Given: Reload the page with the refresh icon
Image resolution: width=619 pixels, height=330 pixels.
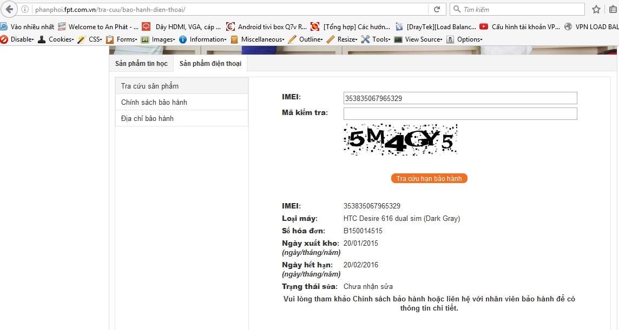Looking at the screenshot, I should pyautogui.click(x=437, y=10).
